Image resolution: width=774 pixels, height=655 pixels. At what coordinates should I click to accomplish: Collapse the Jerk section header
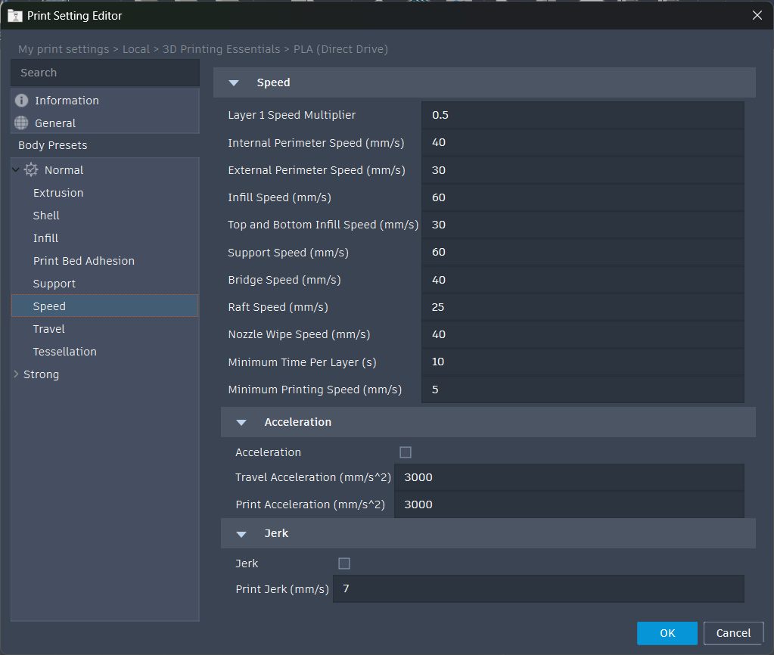241,534
